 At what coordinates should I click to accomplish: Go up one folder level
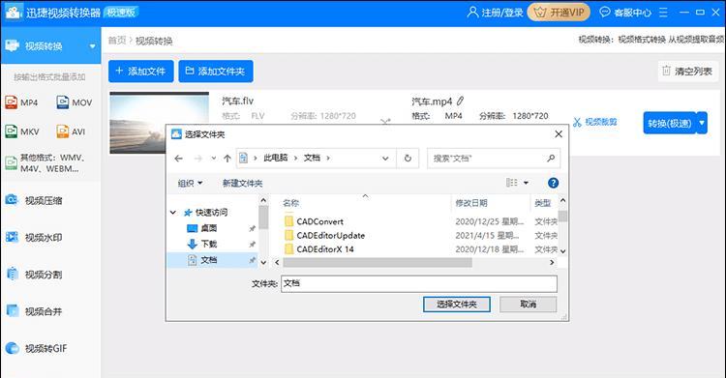(x=227, y=159)
